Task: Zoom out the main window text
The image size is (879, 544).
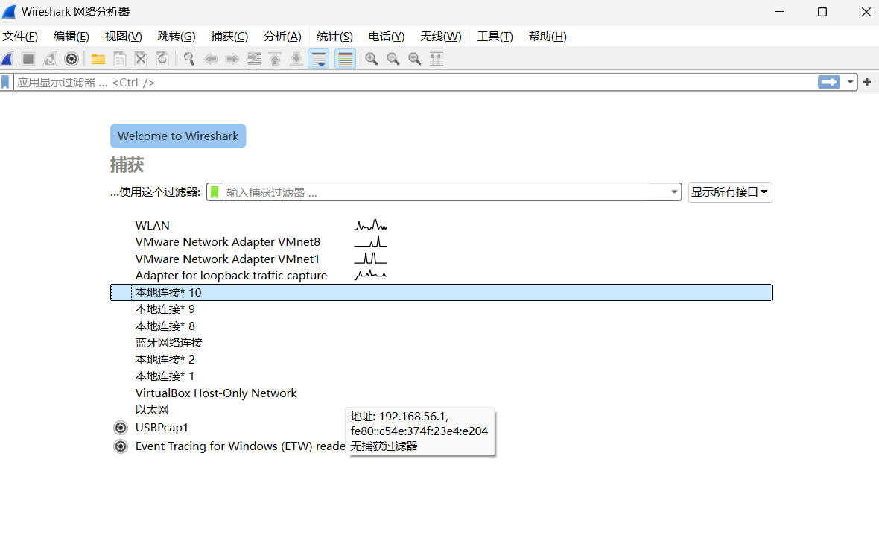Action: click(393, 59)
